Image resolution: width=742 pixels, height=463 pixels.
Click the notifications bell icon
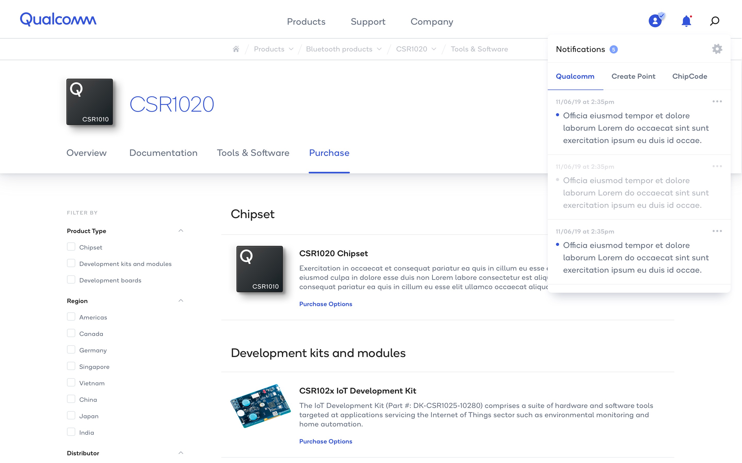click(686, 21)
